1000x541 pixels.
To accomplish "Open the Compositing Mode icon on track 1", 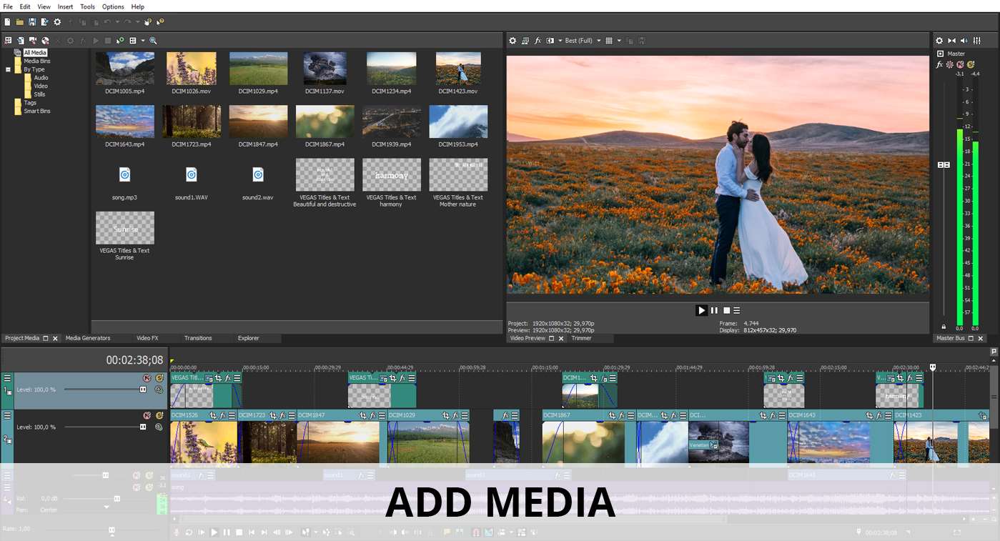I will point(159,389).
